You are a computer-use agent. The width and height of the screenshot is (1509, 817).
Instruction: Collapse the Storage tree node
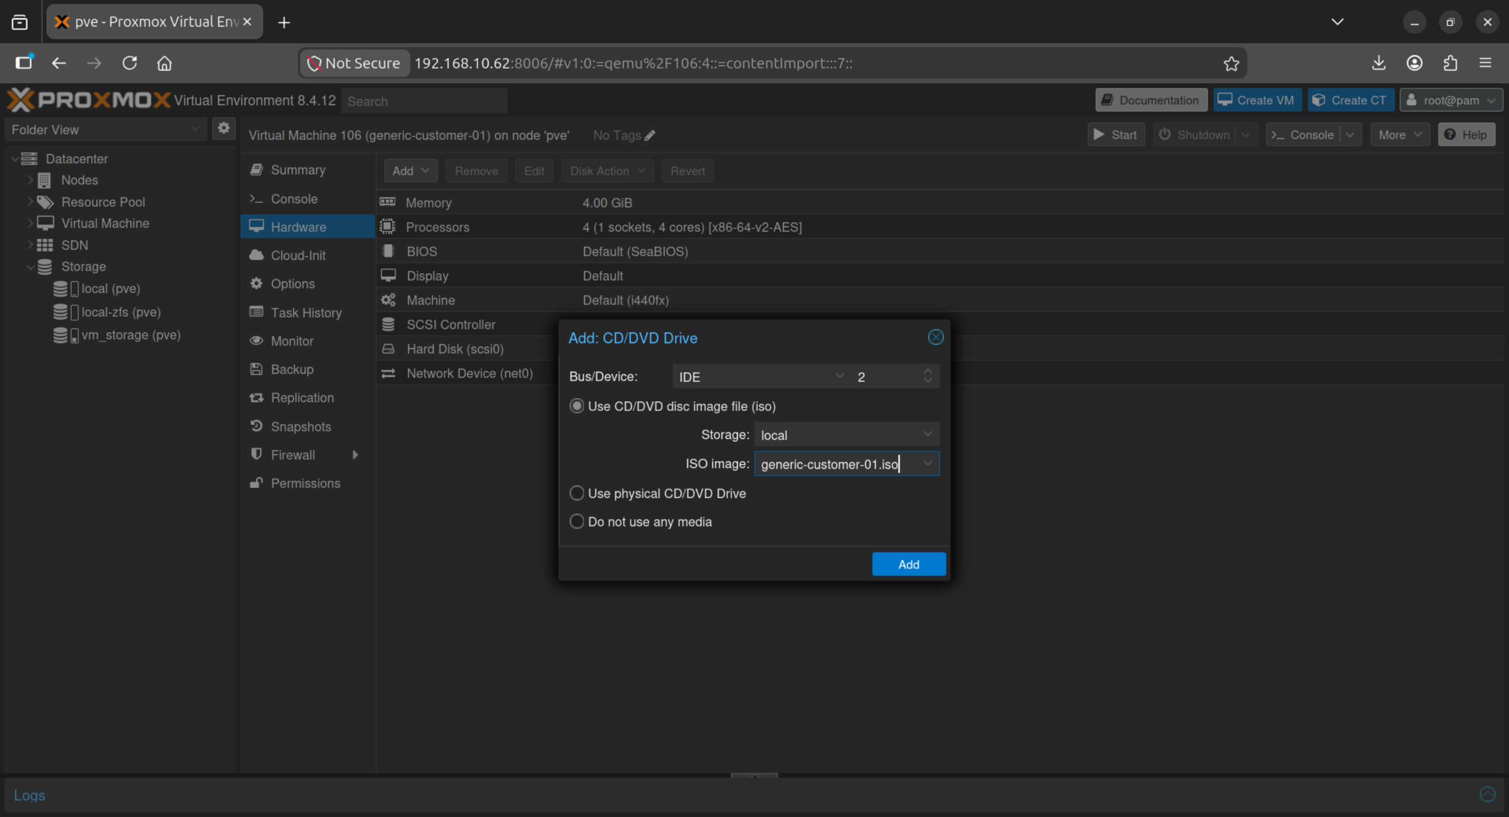[30, 267]
